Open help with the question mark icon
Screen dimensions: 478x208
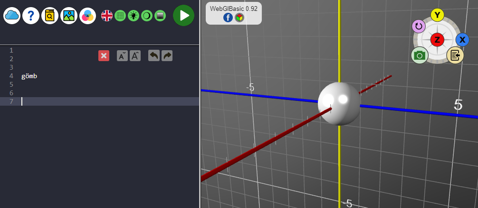pyautogui.click(x=31, y=16)
